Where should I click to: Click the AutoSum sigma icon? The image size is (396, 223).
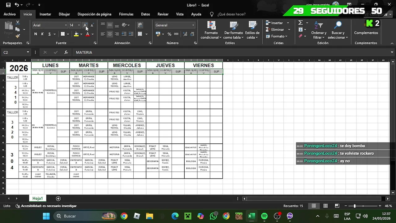(x=300, y=23)
